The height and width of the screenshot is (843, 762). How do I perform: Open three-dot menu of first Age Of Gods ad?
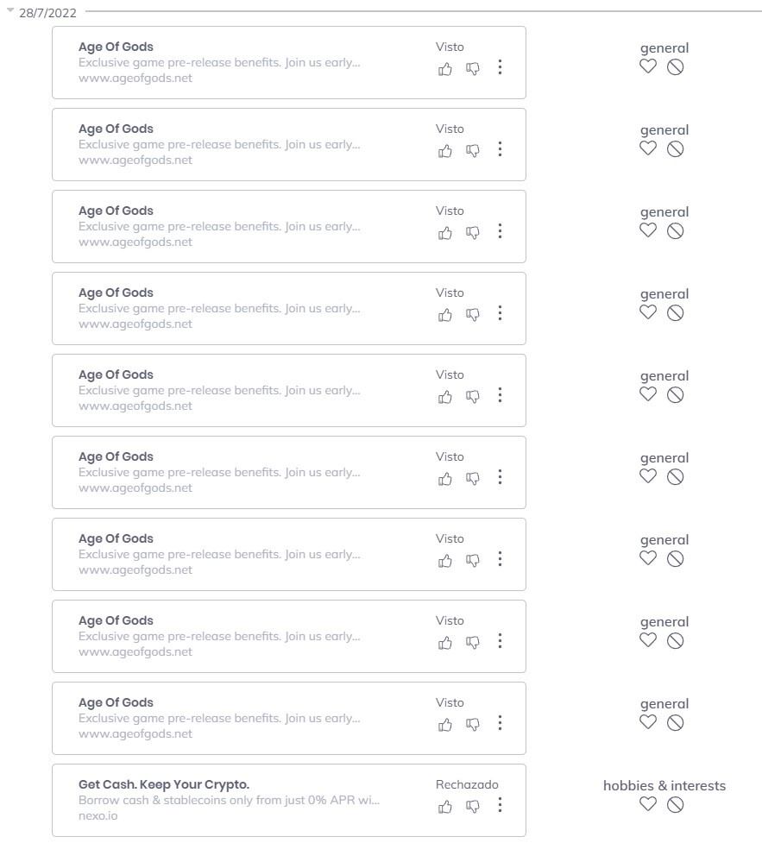[500, 67]
